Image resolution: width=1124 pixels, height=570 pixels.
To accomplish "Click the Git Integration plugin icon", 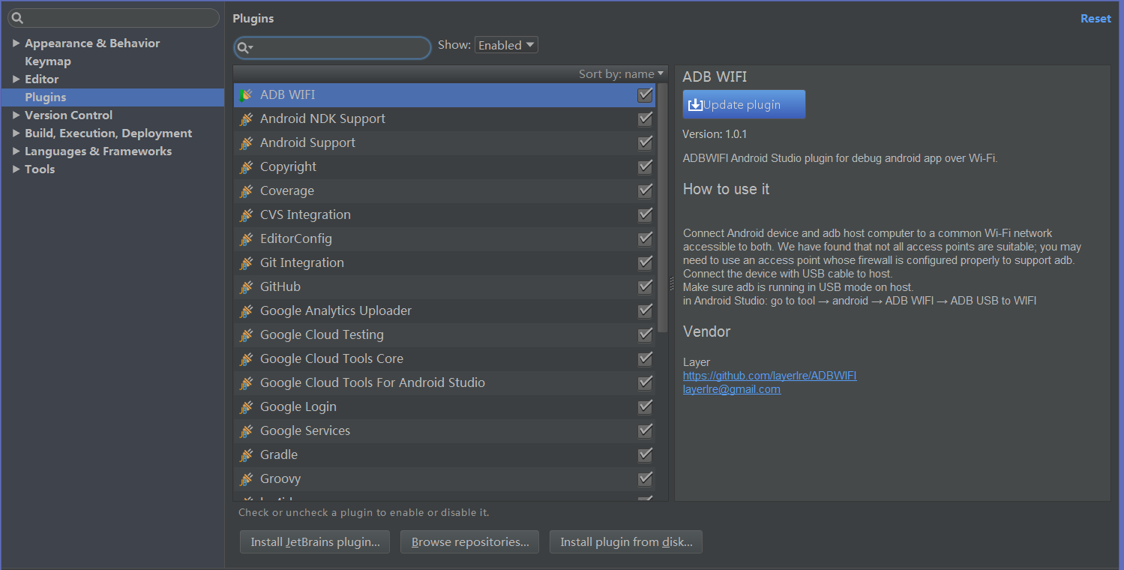I will click(x=246, y=263).
